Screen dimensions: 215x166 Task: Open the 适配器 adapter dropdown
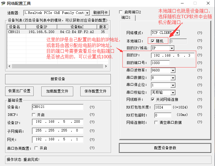87,13
